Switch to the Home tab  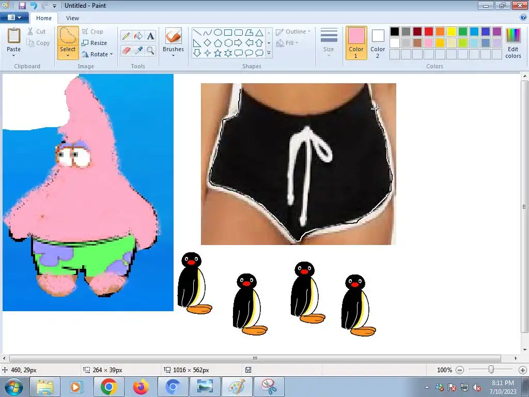pos(44,18)
